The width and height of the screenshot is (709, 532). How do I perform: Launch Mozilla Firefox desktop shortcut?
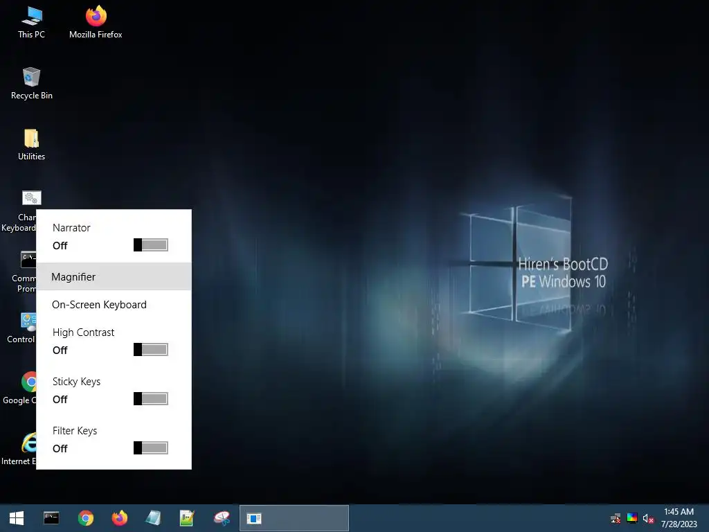[96, 23]
